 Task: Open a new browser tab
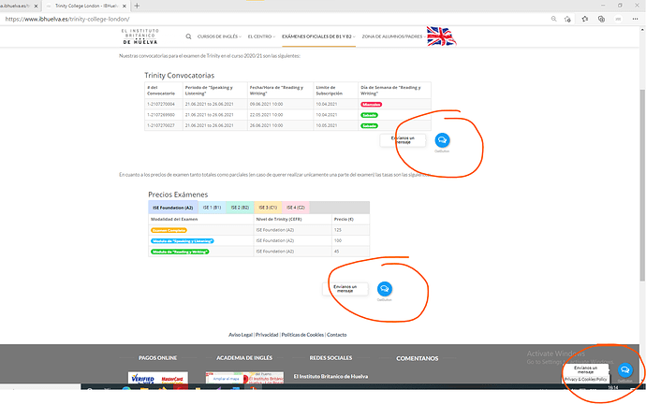click(x=137, y=6)
